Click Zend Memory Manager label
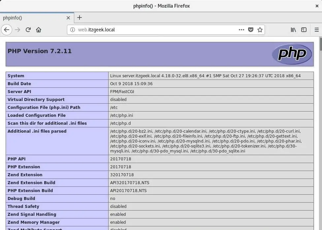322x230 pixels. click(34, 222)
